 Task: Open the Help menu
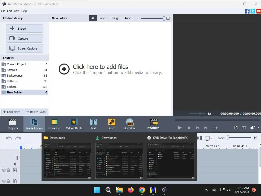point(24,11)
